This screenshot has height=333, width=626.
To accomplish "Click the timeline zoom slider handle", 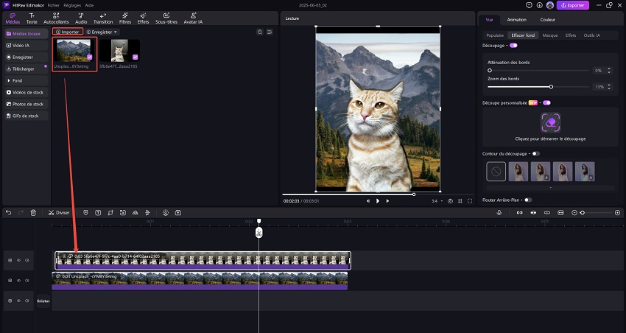I will click(x=583, y=213).
